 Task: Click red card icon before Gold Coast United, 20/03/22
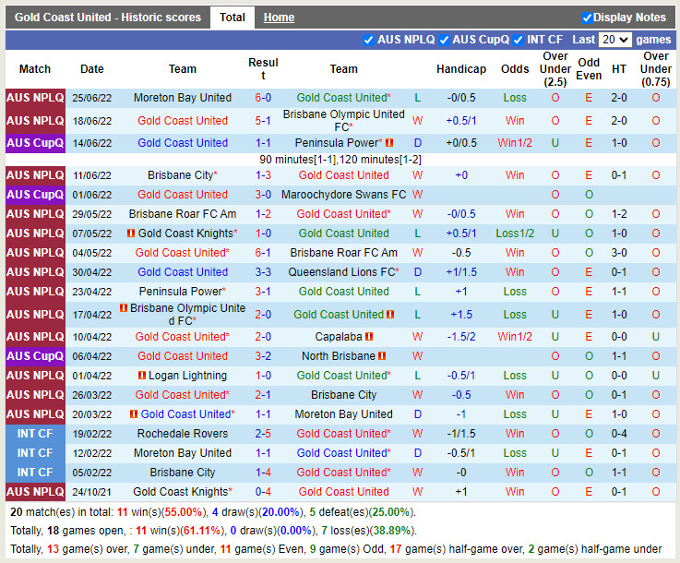[x=134, y=414]
